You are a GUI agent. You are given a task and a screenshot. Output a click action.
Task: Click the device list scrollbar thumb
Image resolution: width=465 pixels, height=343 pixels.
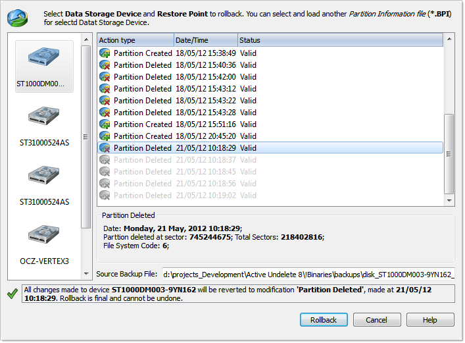pyautogui.click(x=86, y=137)
